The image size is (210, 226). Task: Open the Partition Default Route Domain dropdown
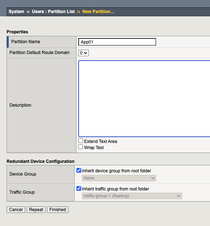pos(83,53)
